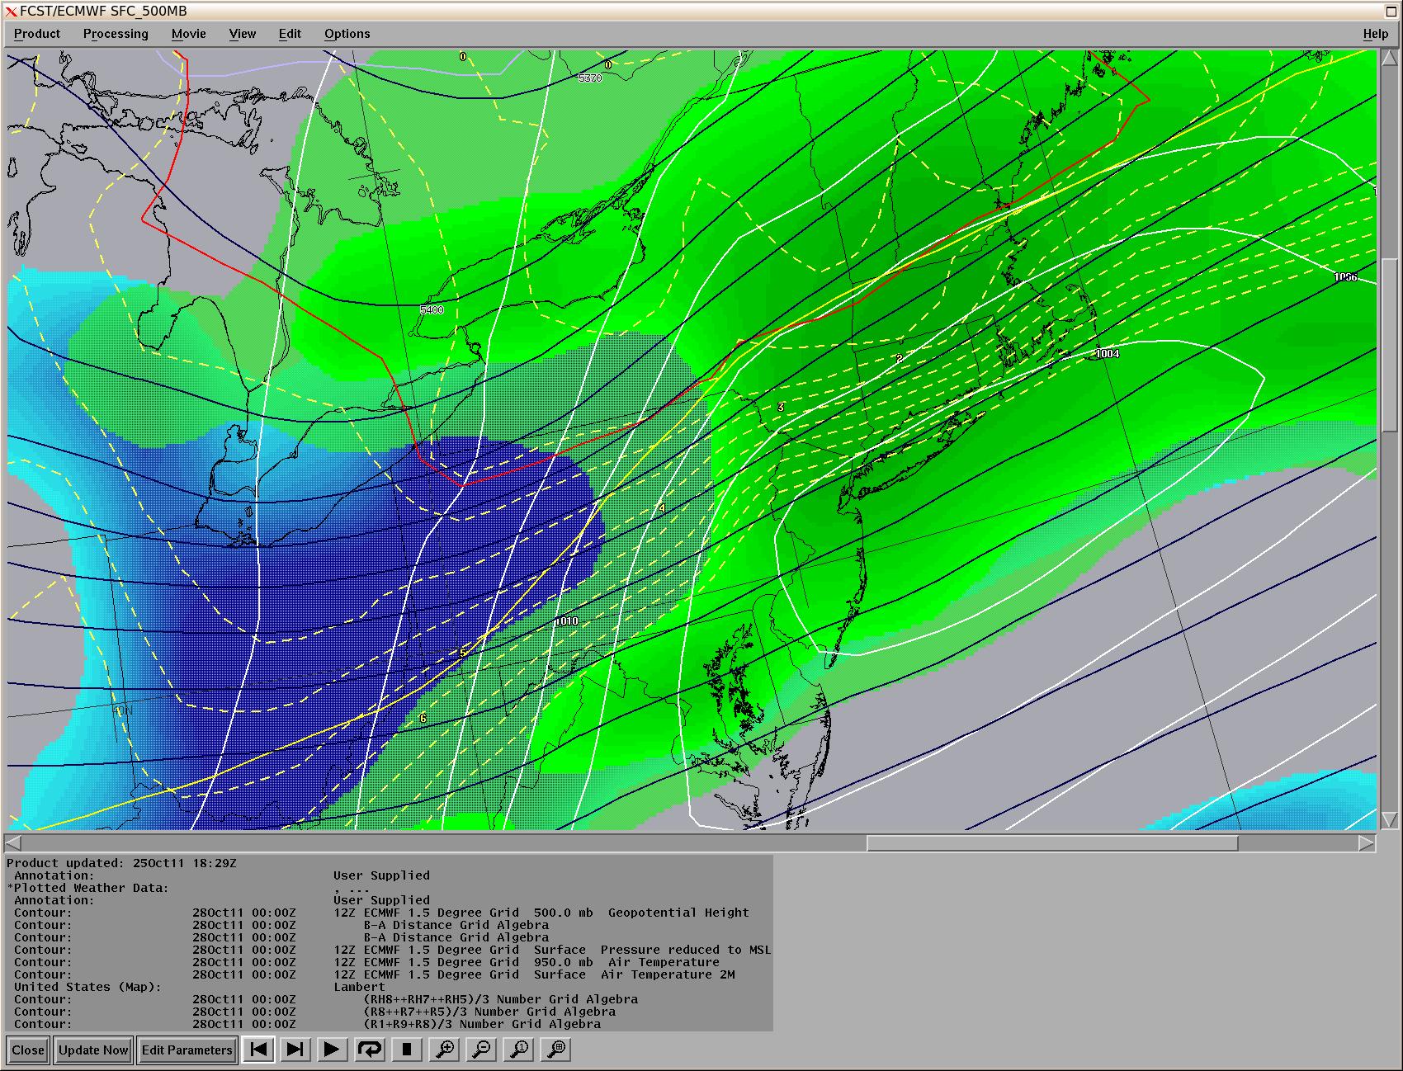Open the Processing menu
This screenshot has height=1071, width=1403.
pyautogui.click(x=116, y=34)
